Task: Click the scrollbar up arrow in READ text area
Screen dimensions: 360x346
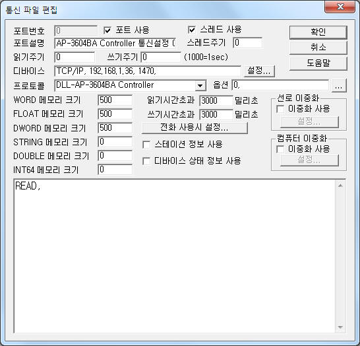Action: [x=340, y=186]
